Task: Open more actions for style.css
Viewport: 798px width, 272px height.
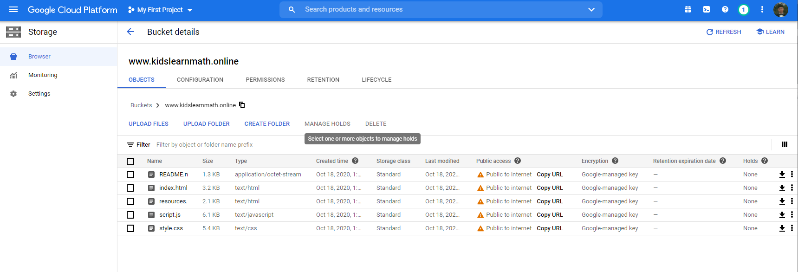Action: 792,228
